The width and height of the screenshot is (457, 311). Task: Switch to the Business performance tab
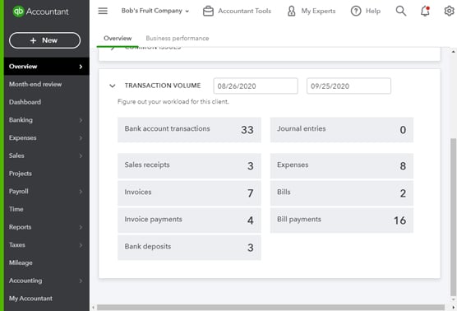[178, 38]
